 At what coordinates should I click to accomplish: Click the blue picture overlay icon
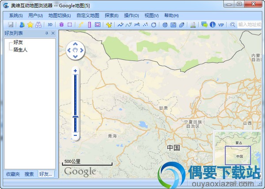click(x=174, y=25)
